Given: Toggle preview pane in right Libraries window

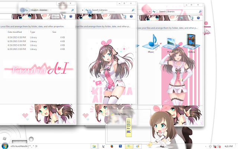Looking at the screenshot, I should tap(192, 18).
